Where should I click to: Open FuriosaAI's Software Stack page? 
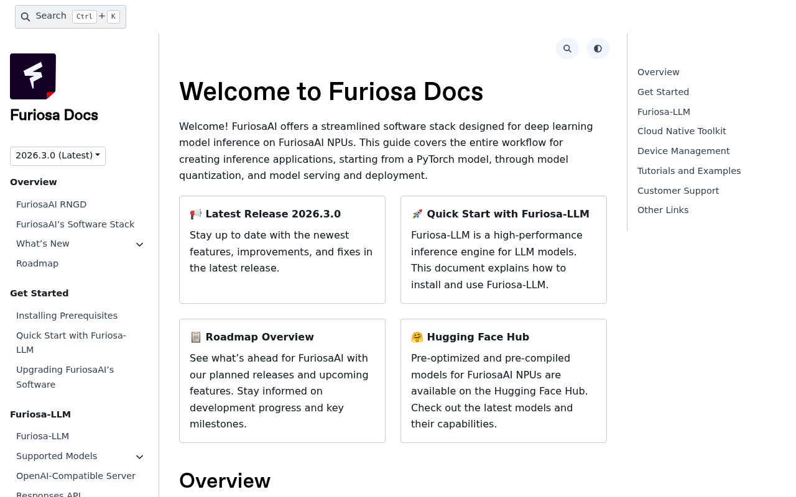[75, 224]
